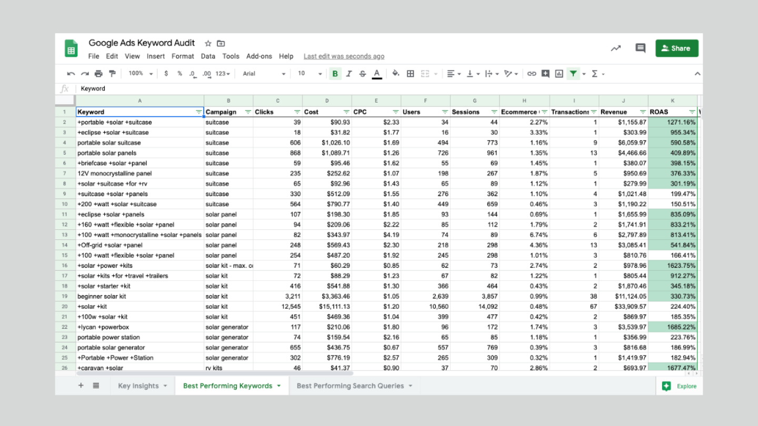Insert a link via chain icon
Image resolution: width=758 pixels, height=426 pixels.
tap(532, 74)
